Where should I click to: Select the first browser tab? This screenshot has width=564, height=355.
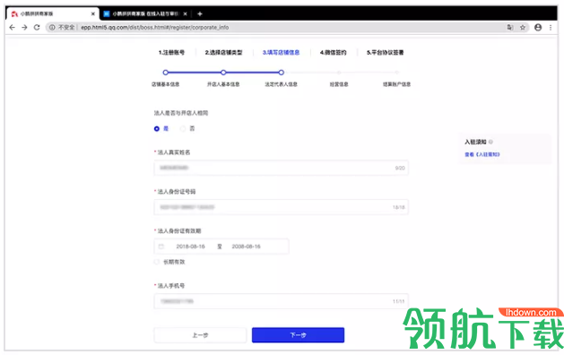pos(52,13)
